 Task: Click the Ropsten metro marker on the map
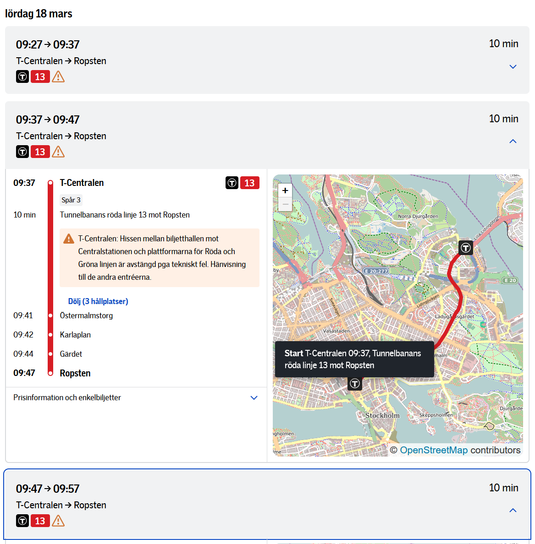(466, 248)
